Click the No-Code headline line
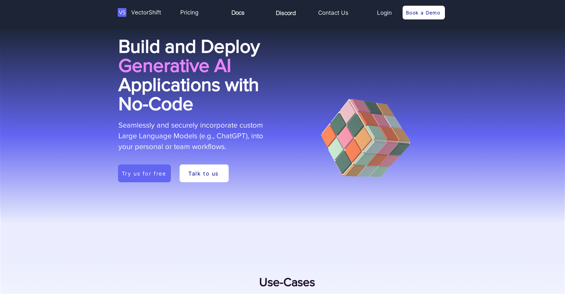 [x=156, y=104]
